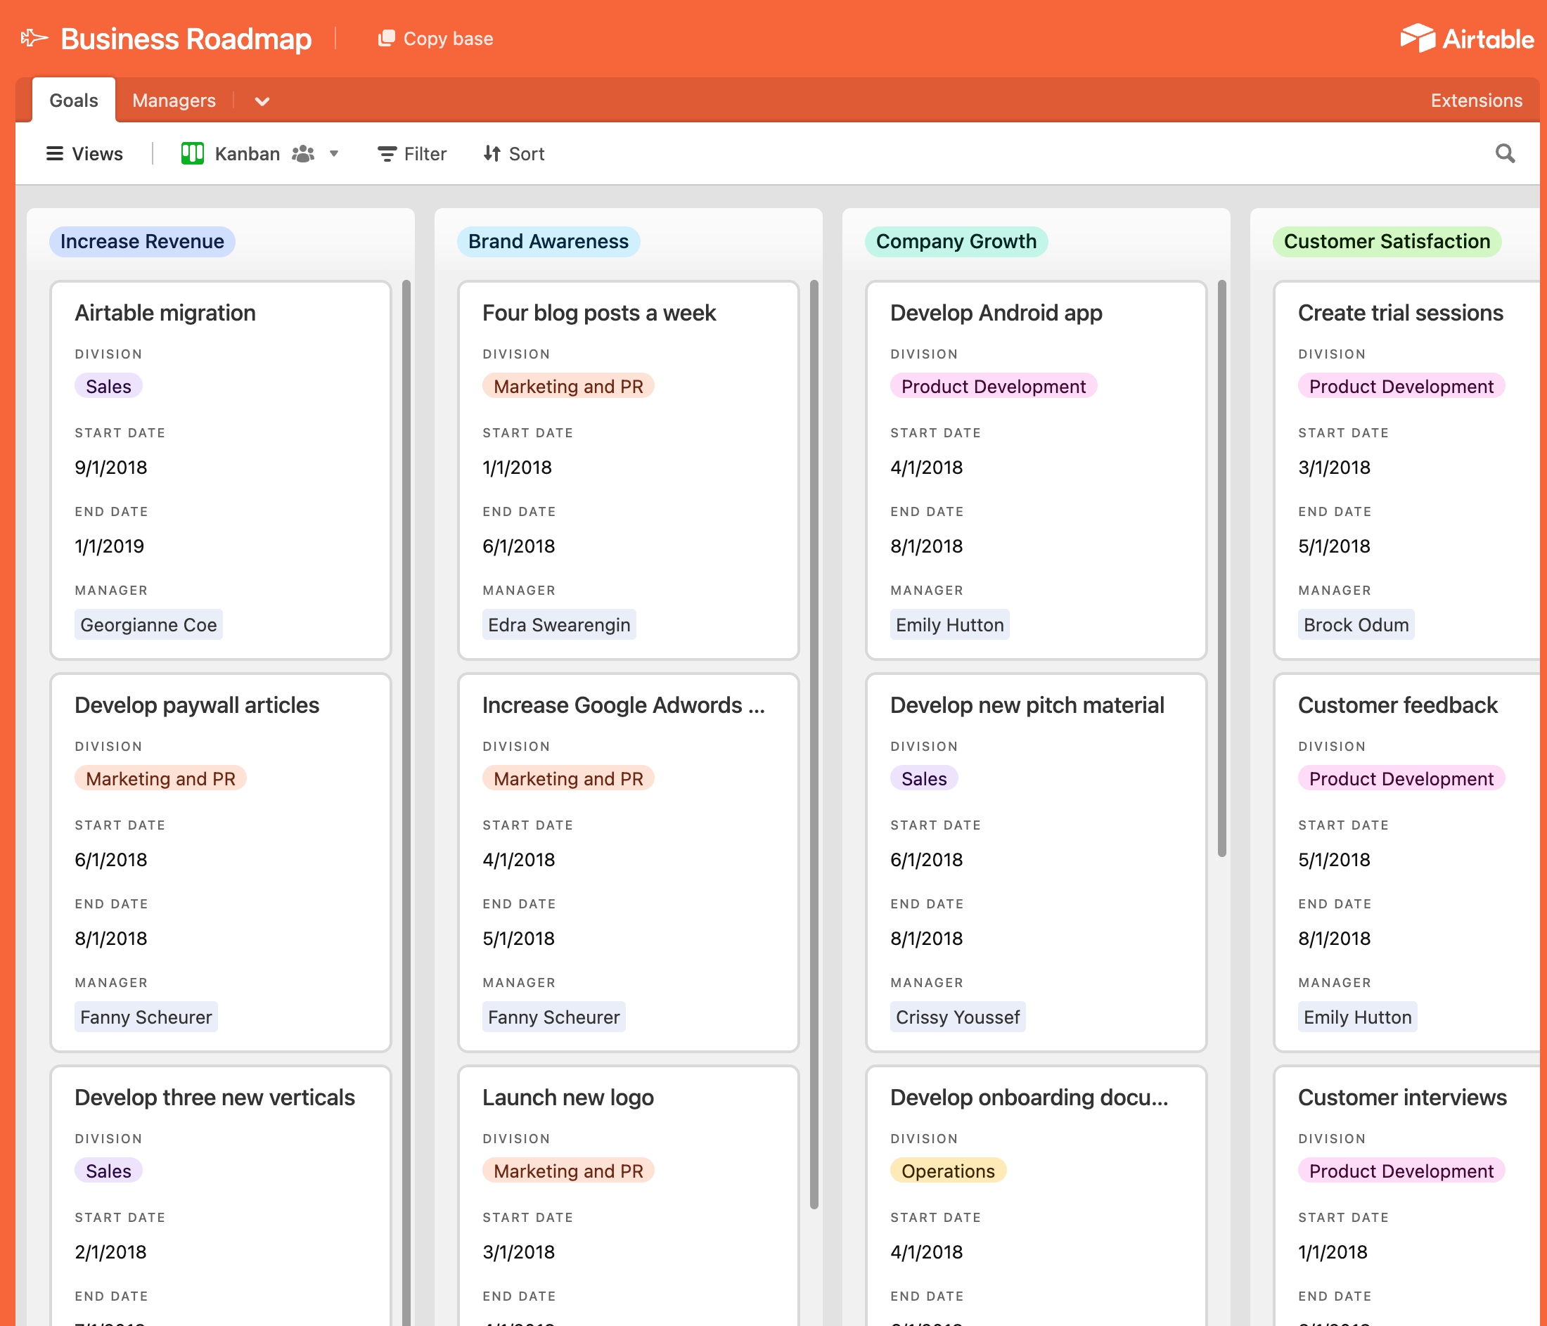
Task: Switch to the Goals tab
Action: tap(74, 100)
